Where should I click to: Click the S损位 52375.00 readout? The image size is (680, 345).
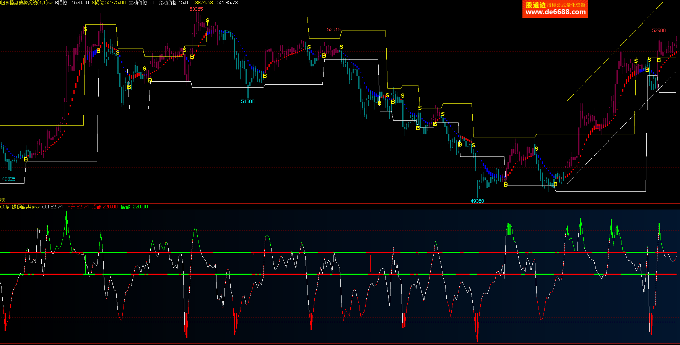109,3
